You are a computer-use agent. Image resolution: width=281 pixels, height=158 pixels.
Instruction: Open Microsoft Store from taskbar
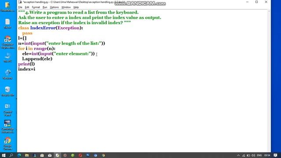click(x=42, y=155)
